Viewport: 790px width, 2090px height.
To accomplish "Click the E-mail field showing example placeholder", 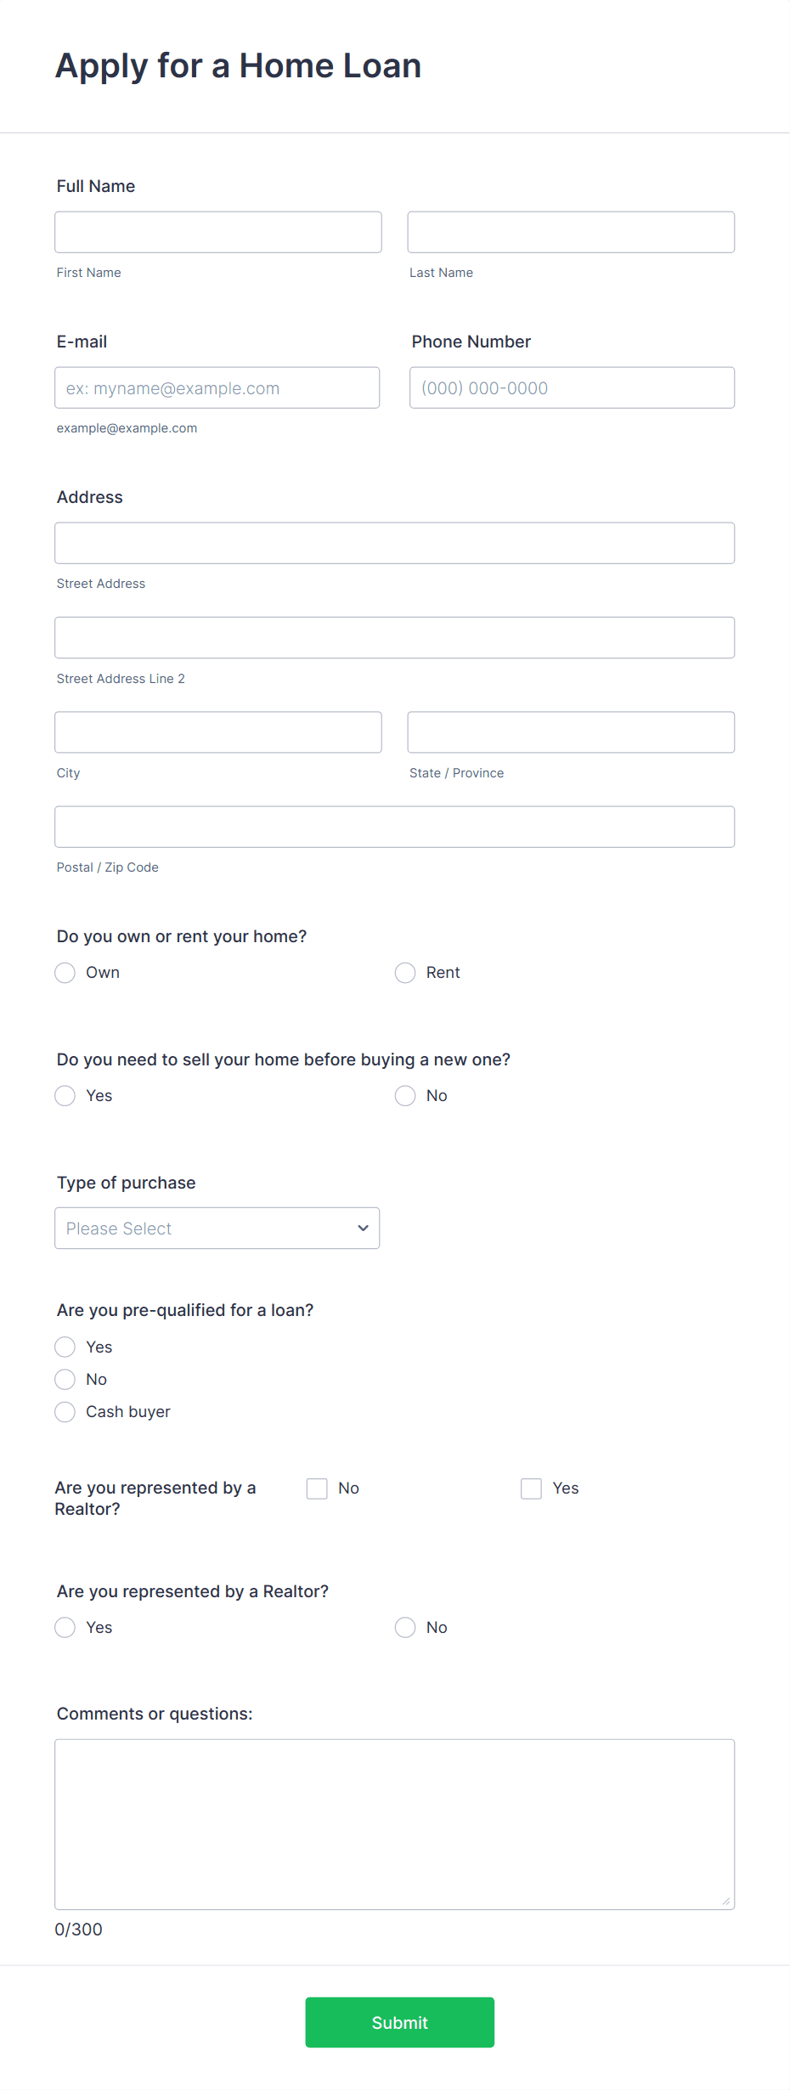I will [217, 387].
